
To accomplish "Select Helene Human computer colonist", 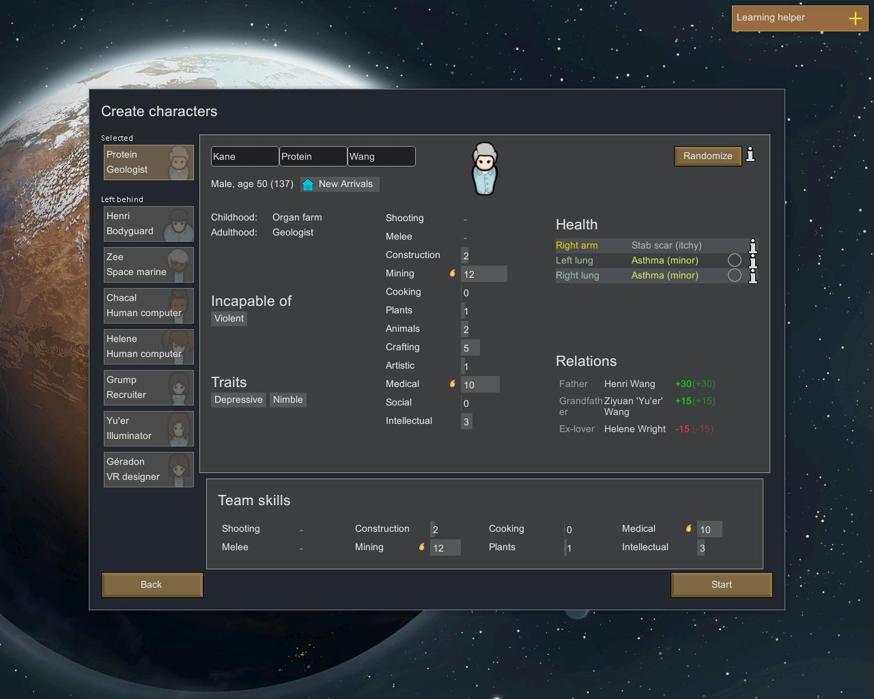I will pos(148,347).
